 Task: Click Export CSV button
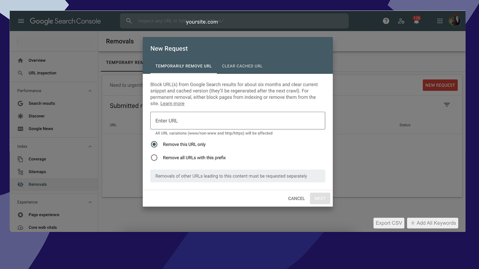(389, 223)
